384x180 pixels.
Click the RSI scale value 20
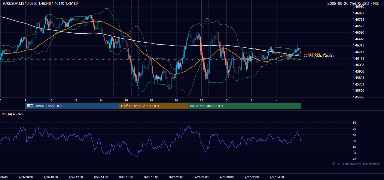pos(354,159)
